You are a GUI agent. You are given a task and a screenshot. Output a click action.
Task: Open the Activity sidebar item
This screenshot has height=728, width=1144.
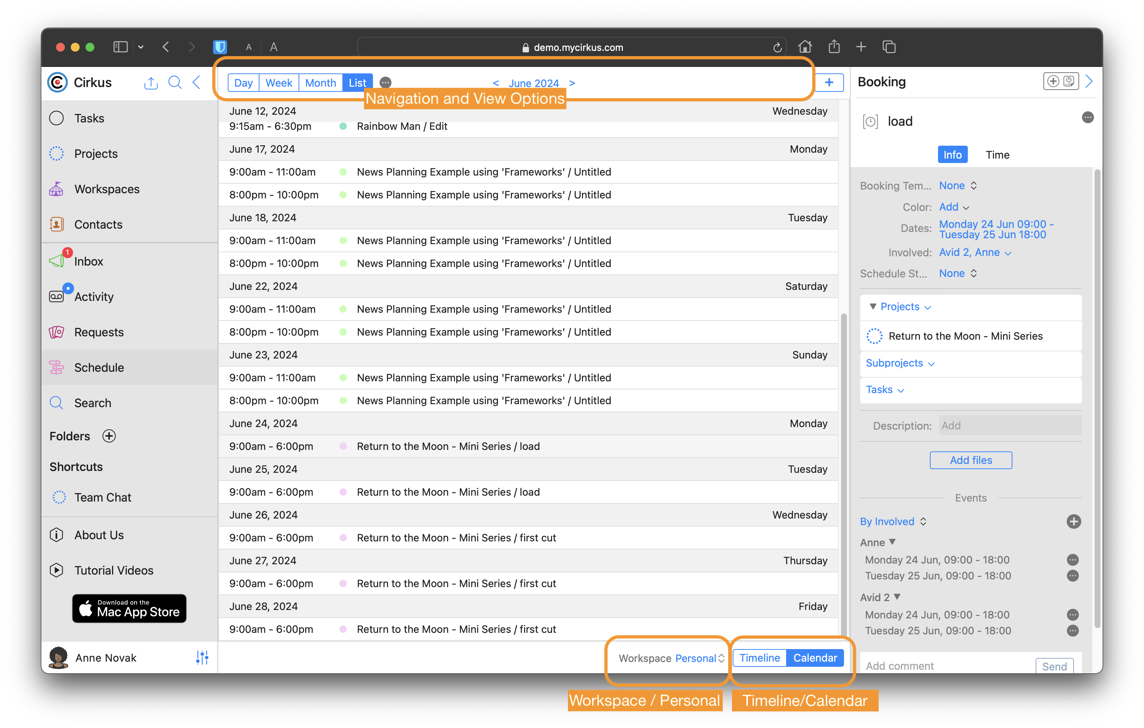pyautogui.click(x=94, y=296)
